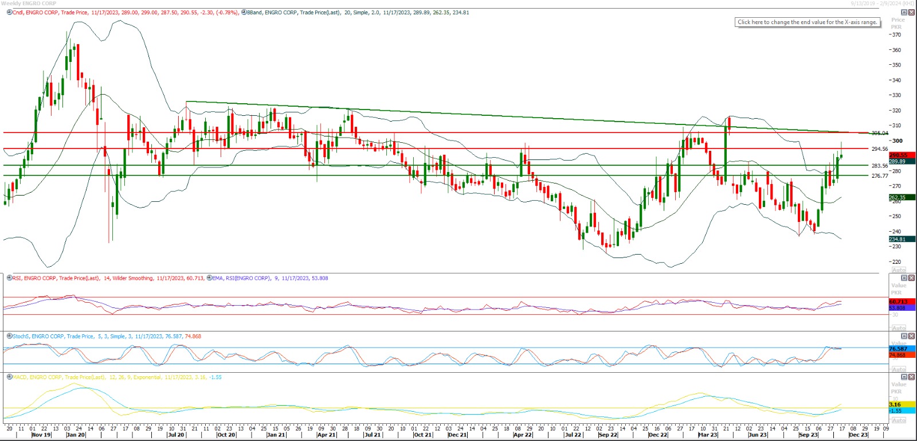Close the StochS indicator panel
Image resolution: width=917 pixels, height=441 pixels.
click(911, 337)
